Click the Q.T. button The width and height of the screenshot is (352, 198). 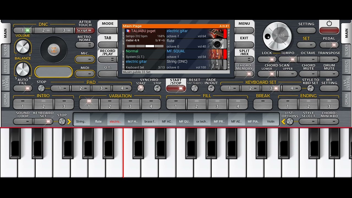pyautogui.click(x=108, y=74)
